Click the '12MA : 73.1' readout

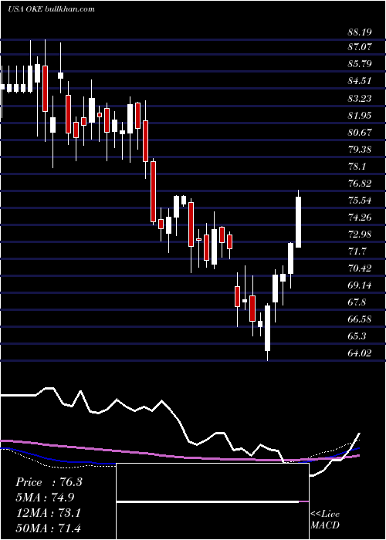pos(49,513)
